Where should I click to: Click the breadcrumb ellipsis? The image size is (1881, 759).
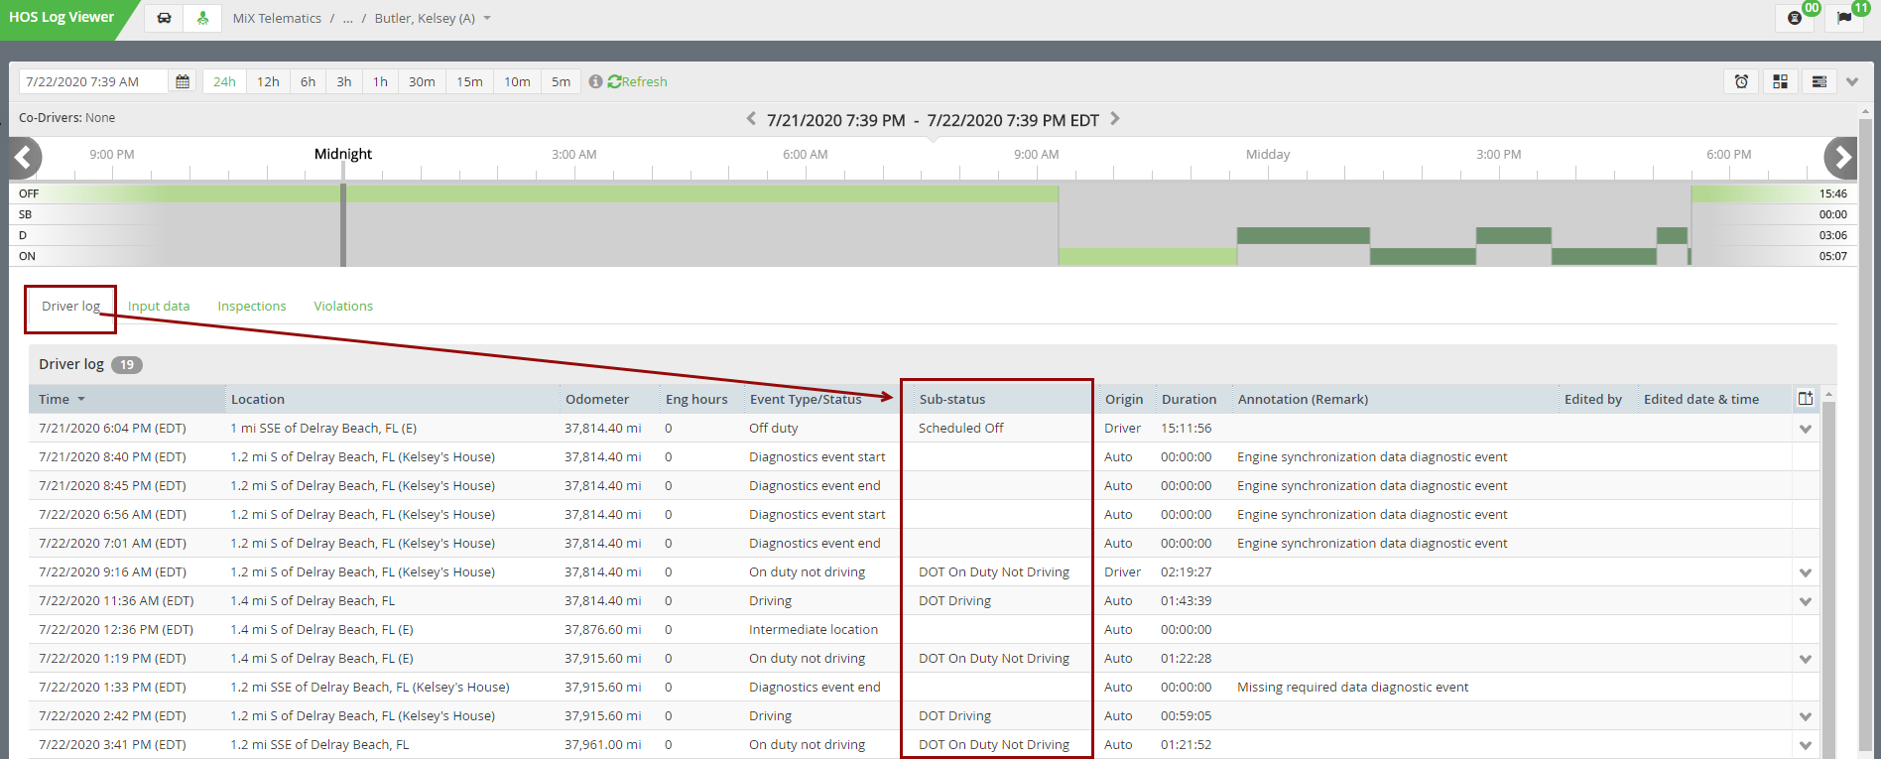coord(347,18)
